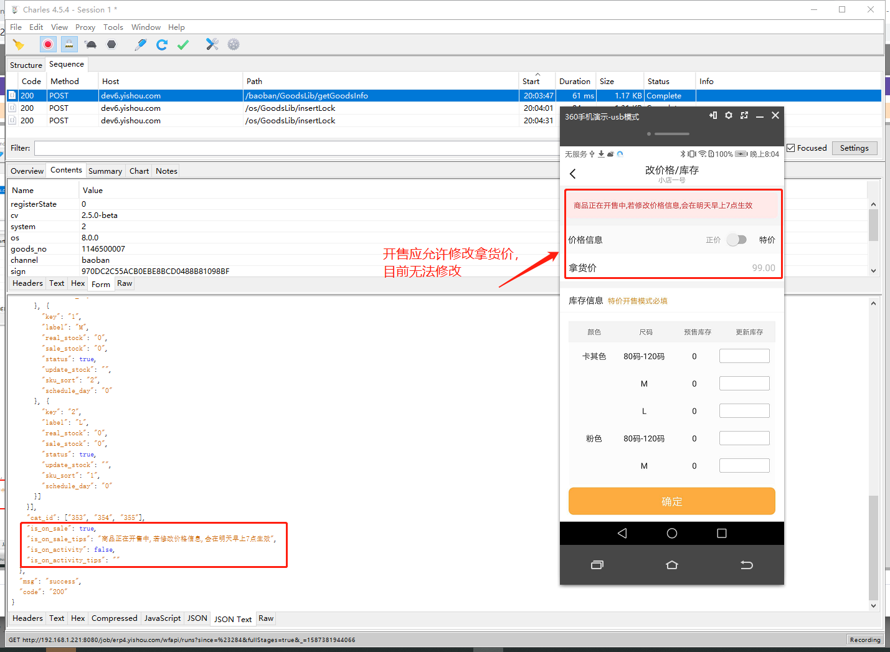
Task: Validate selected request with the green checkmark
Action: point(183,44)
